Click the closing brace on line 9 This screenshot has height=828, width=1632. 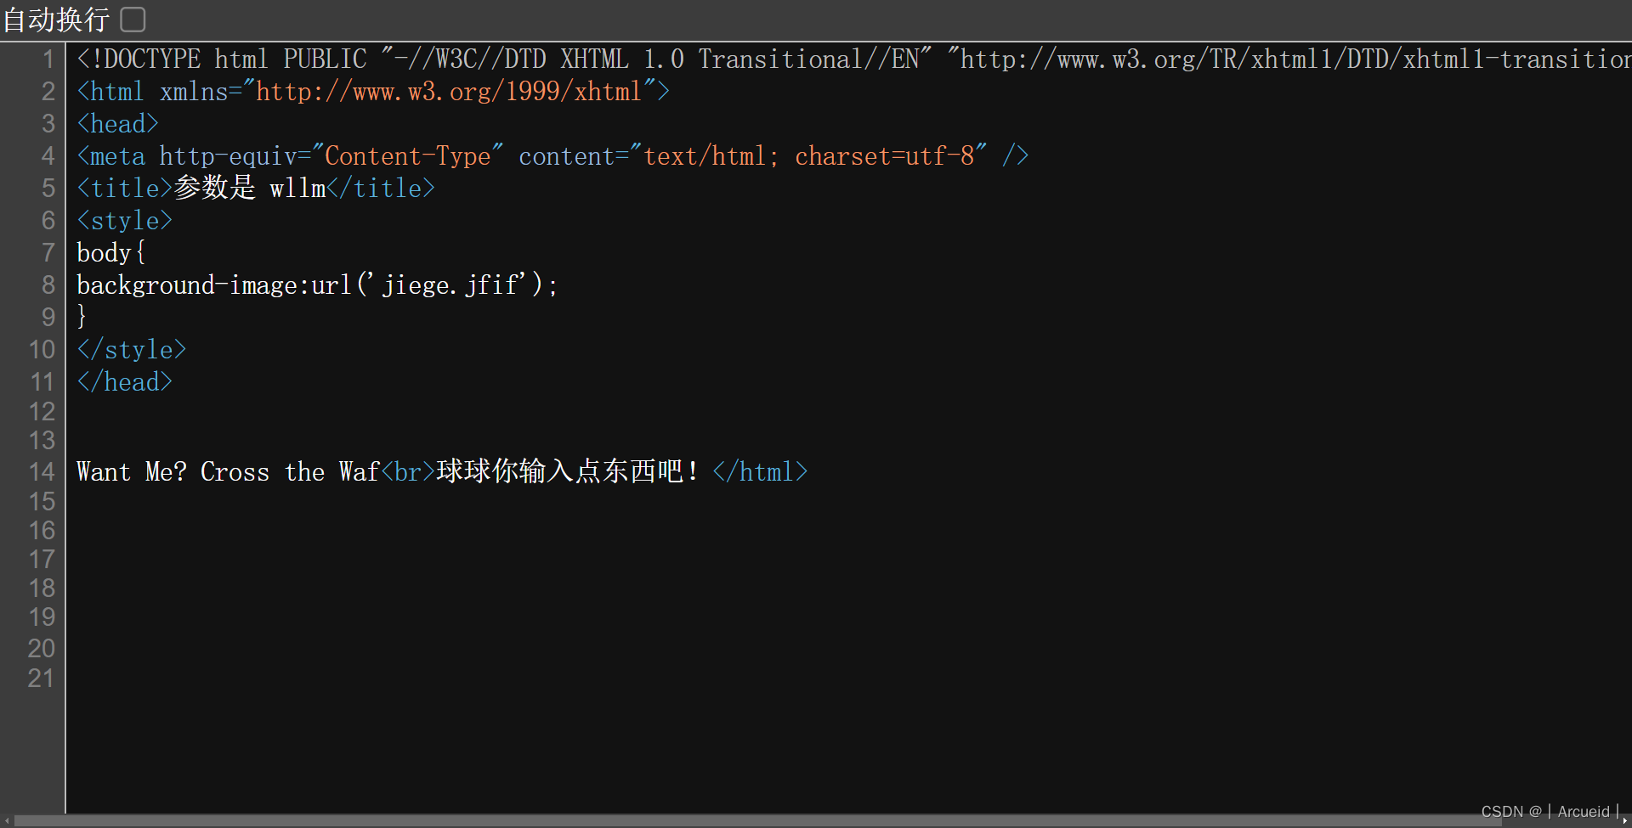point(82,316)
